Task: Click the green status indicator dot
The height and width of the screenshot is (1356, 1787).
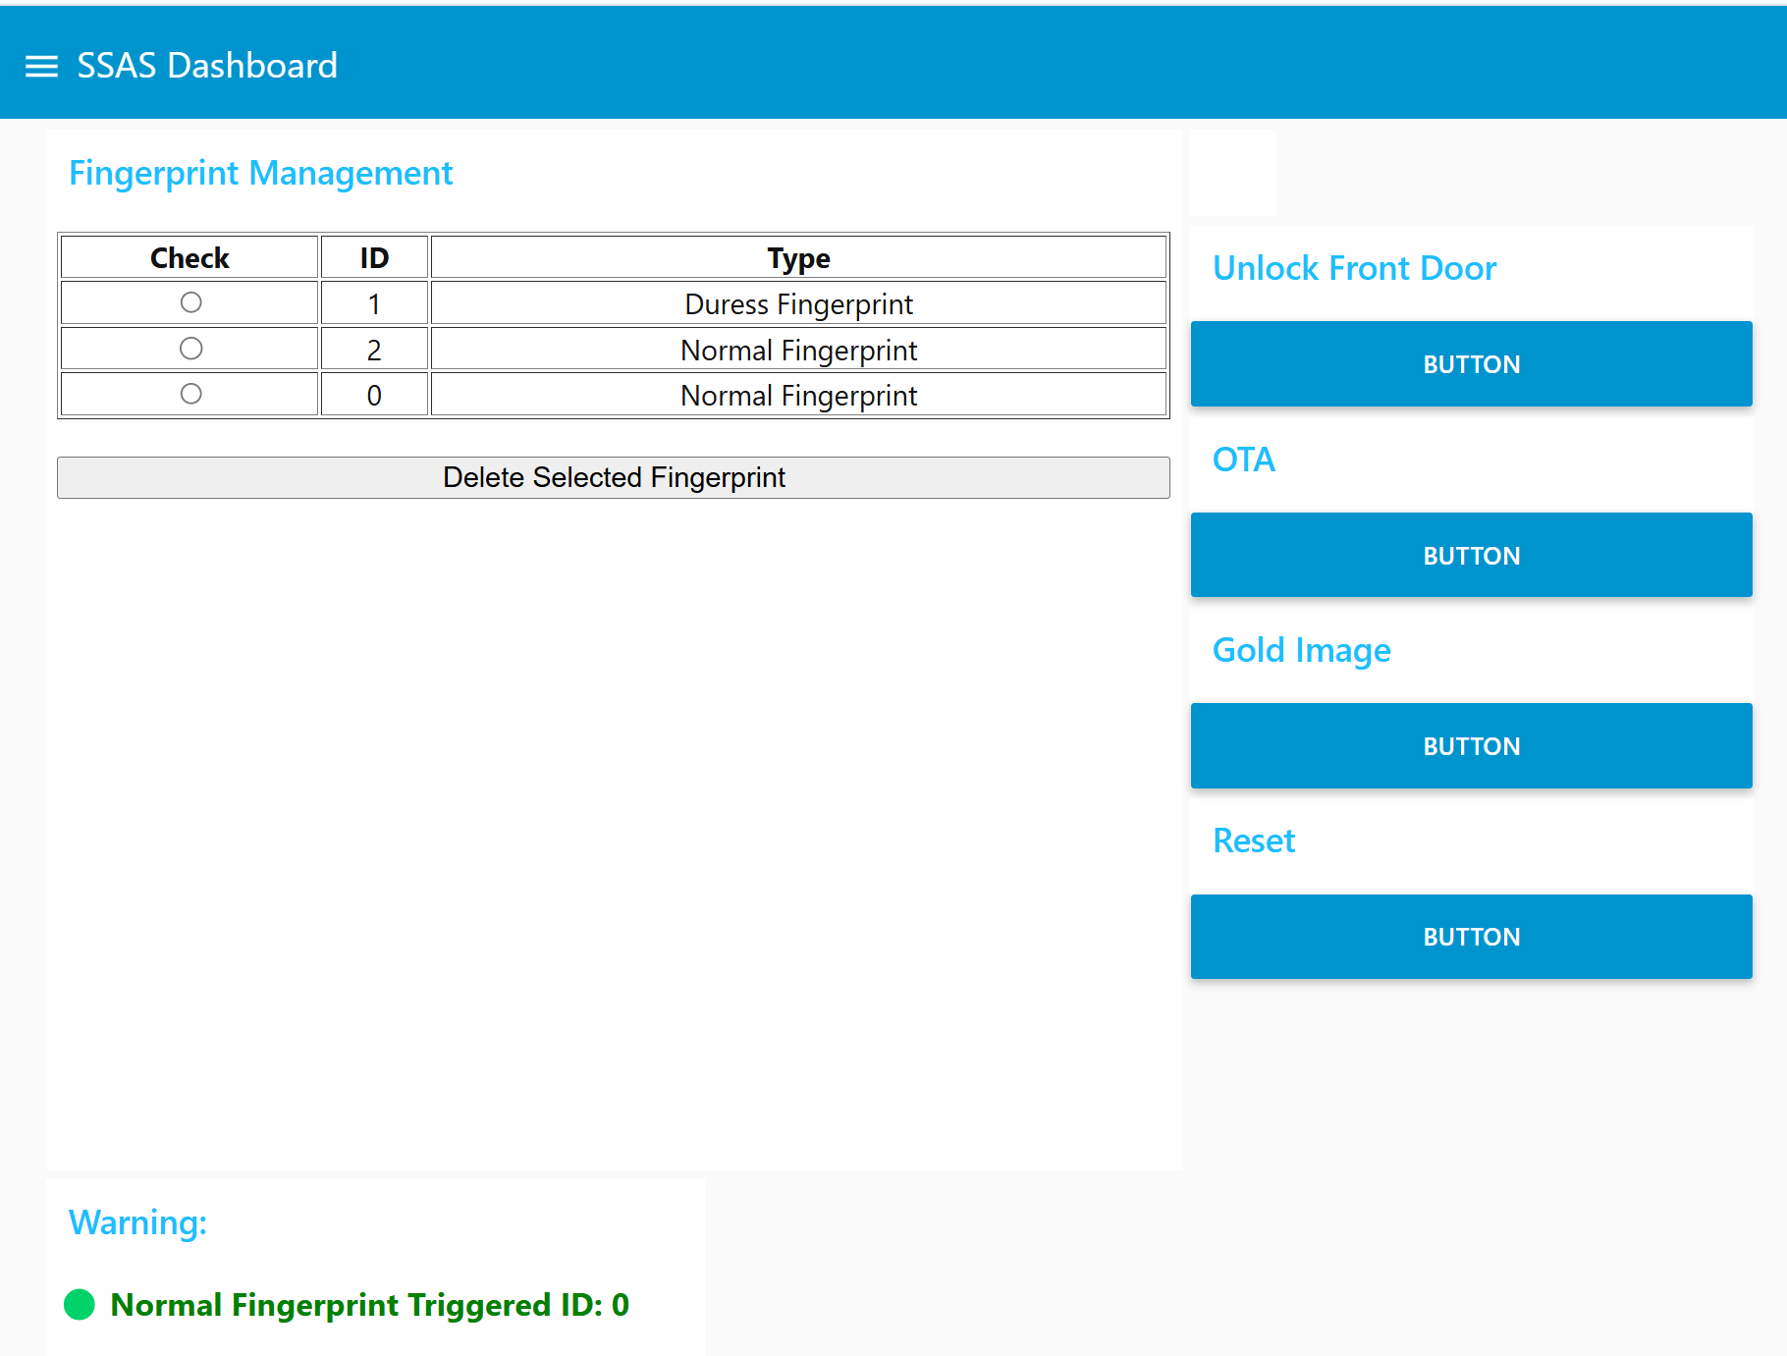Action: point(79,1305)
